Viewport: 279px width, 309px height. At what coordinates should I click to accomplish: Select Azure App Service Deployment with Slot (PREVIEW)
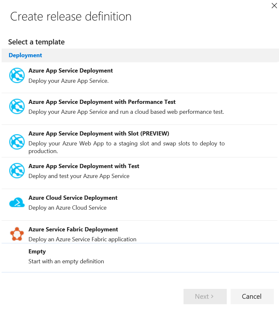99,134
